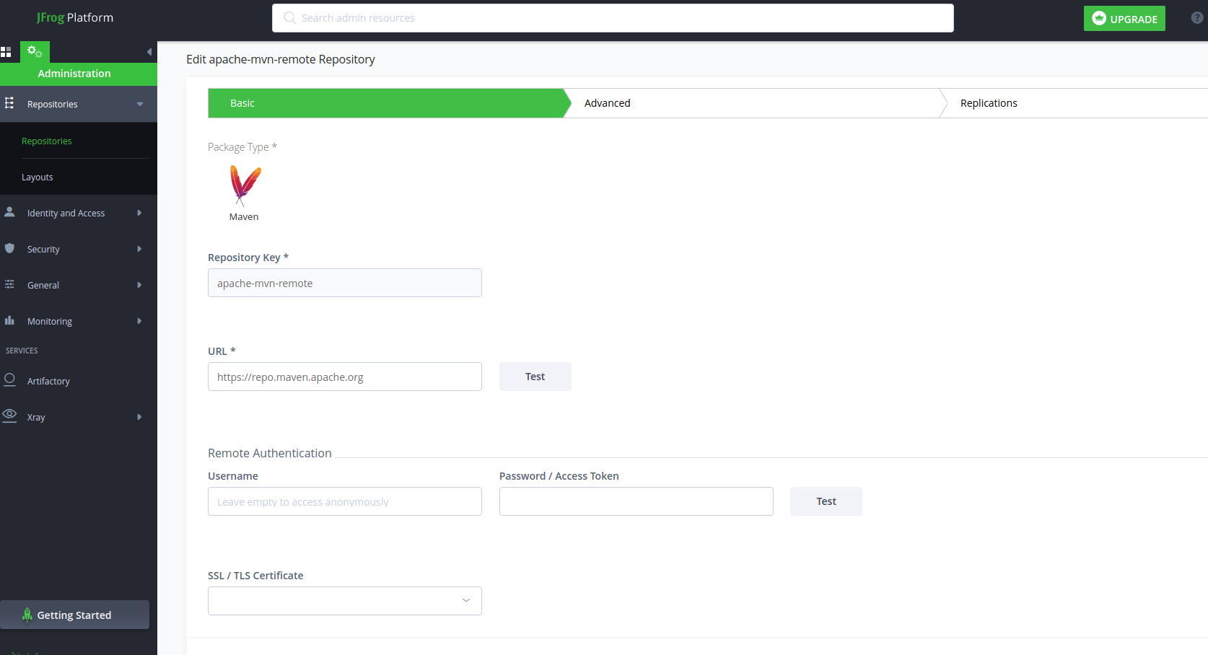
Task: Expand Xray submenu arrow
Action: pyautogui.click(x=139, y=417)
